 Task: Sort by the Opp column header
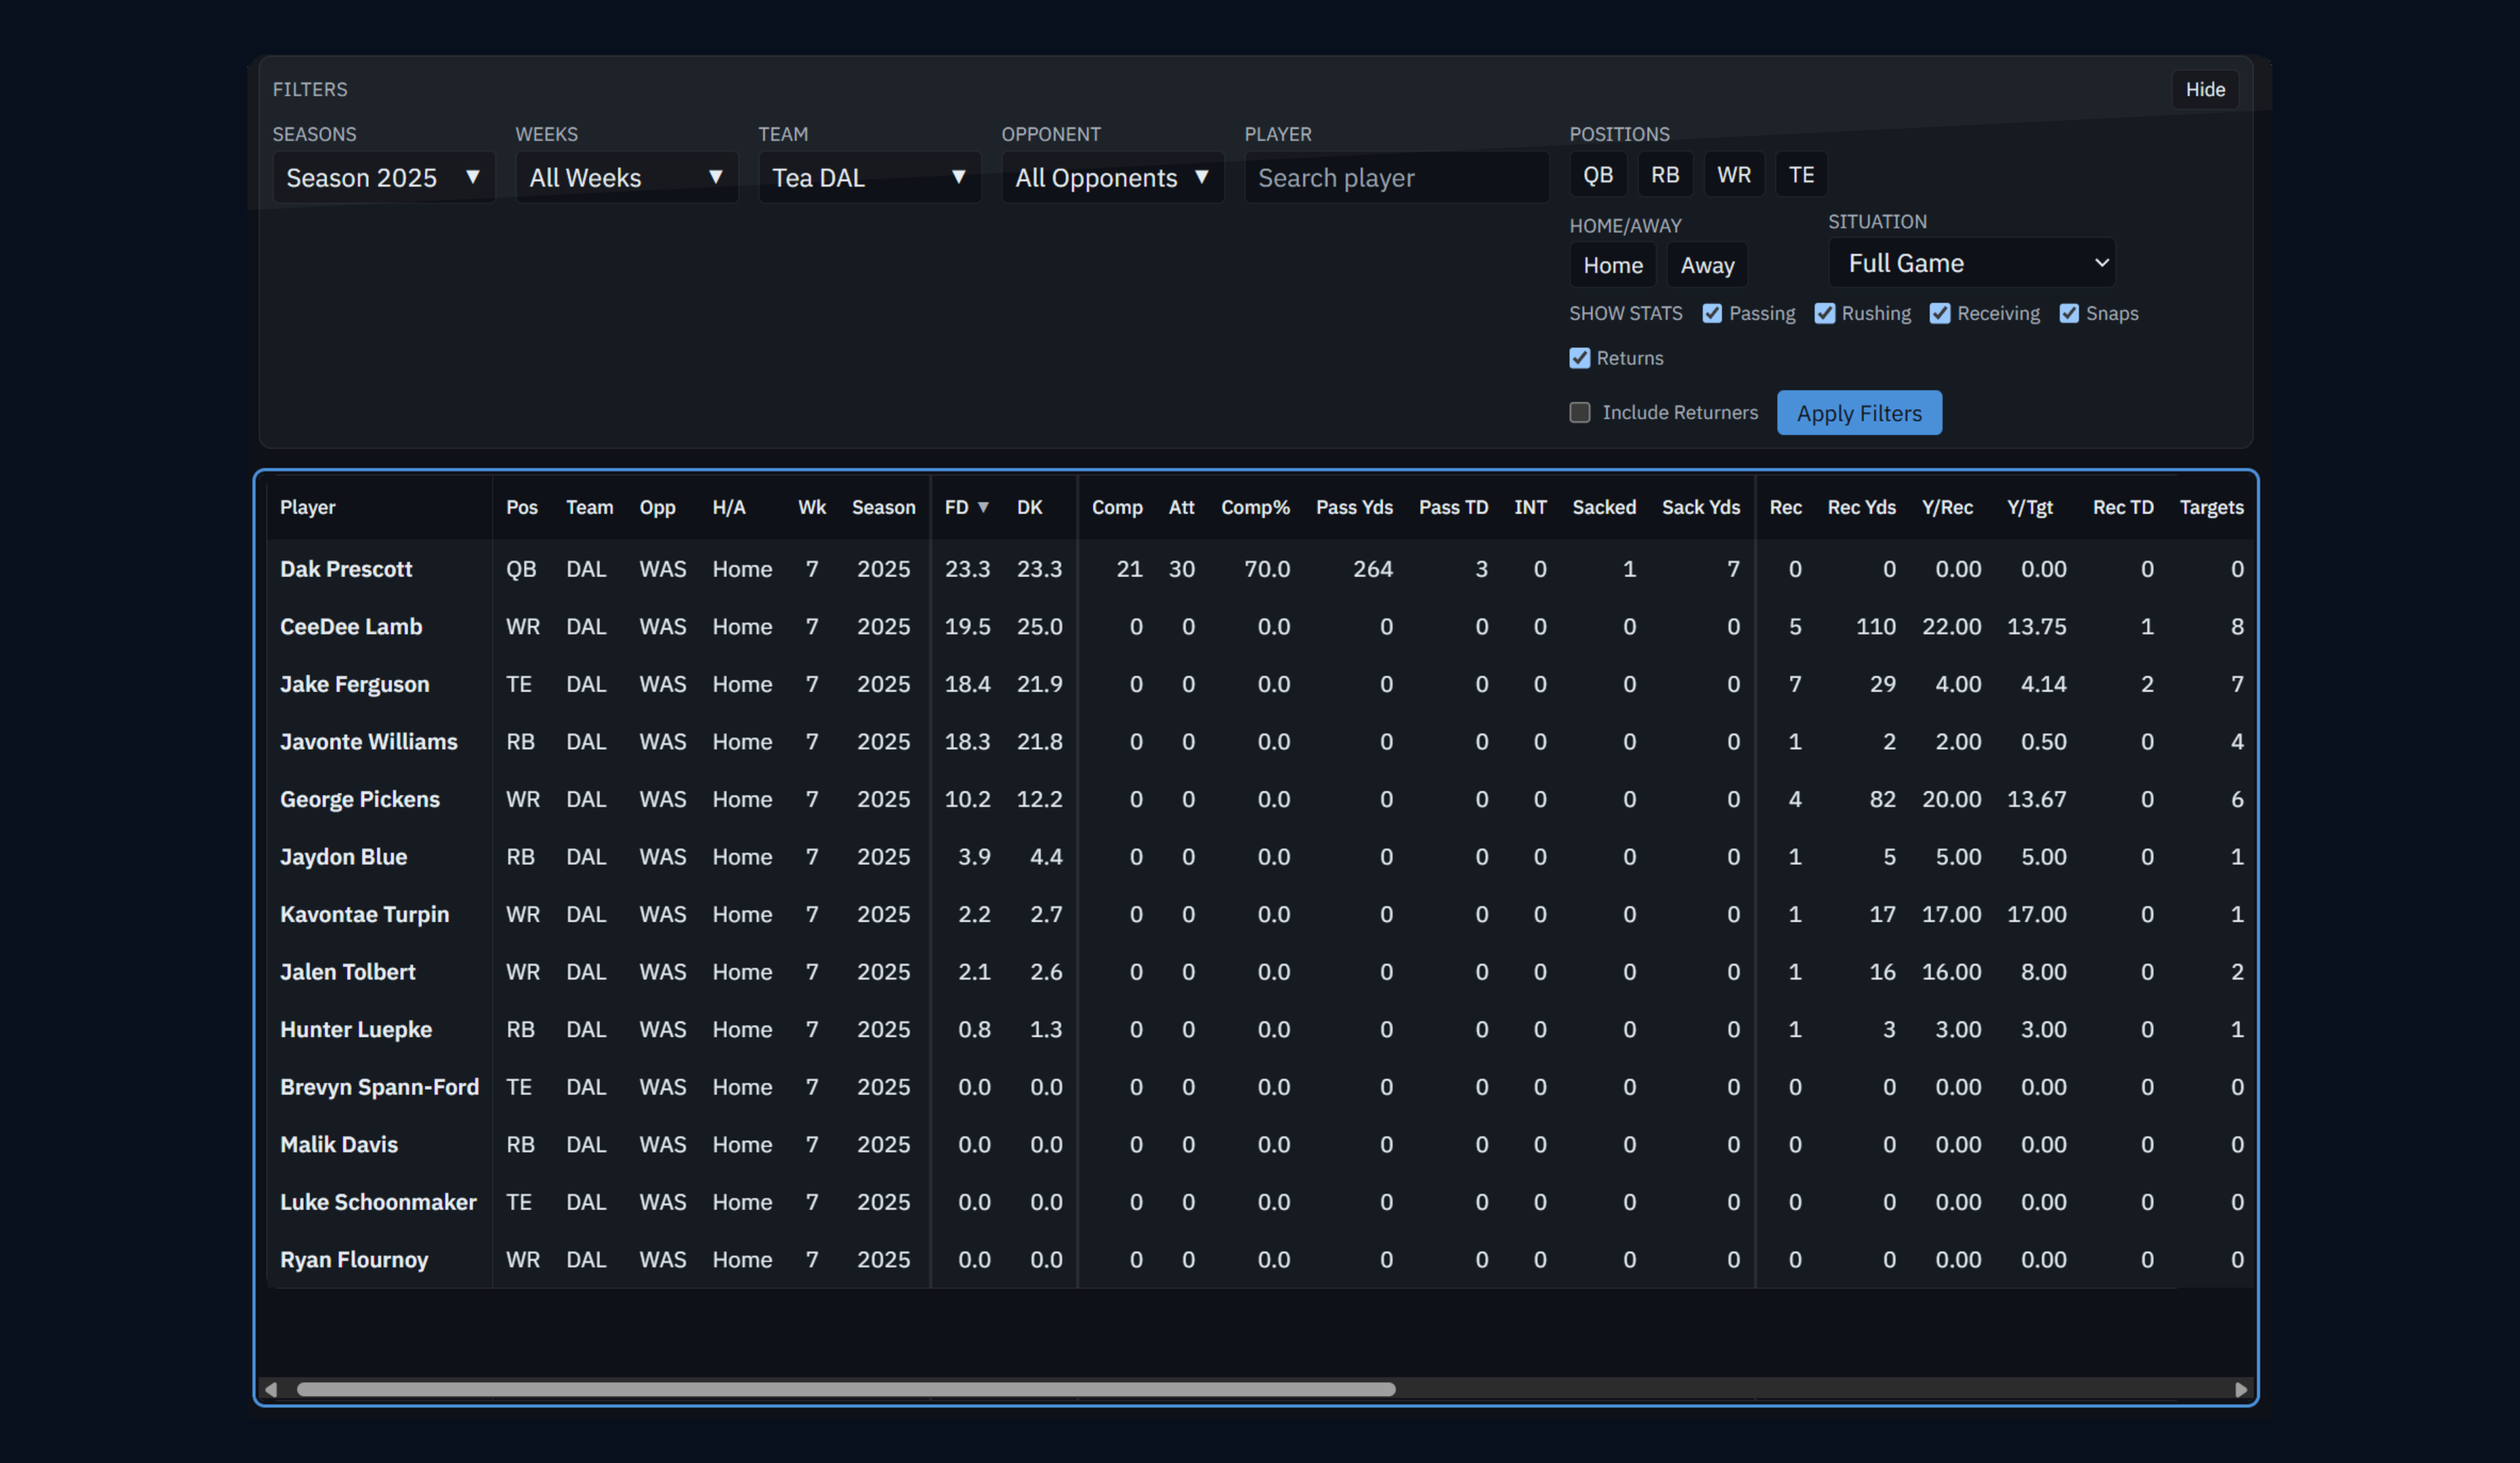coord(658,508)
